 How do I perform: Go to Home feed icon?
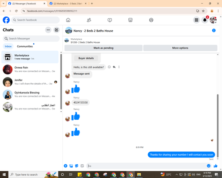68,20
